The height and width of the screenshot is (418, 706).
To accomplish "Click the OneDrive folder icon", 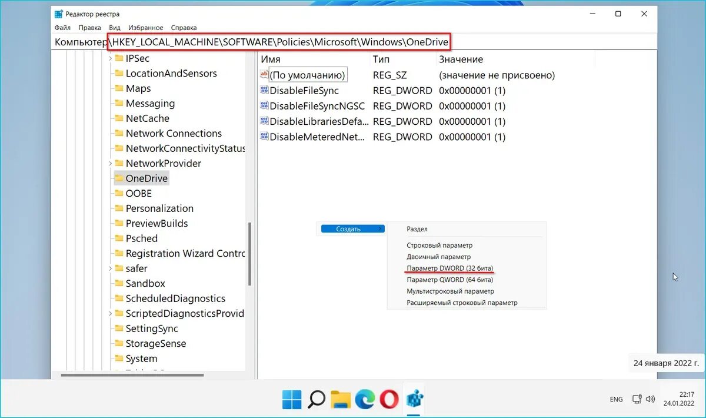I will click(x=119, y=178).
